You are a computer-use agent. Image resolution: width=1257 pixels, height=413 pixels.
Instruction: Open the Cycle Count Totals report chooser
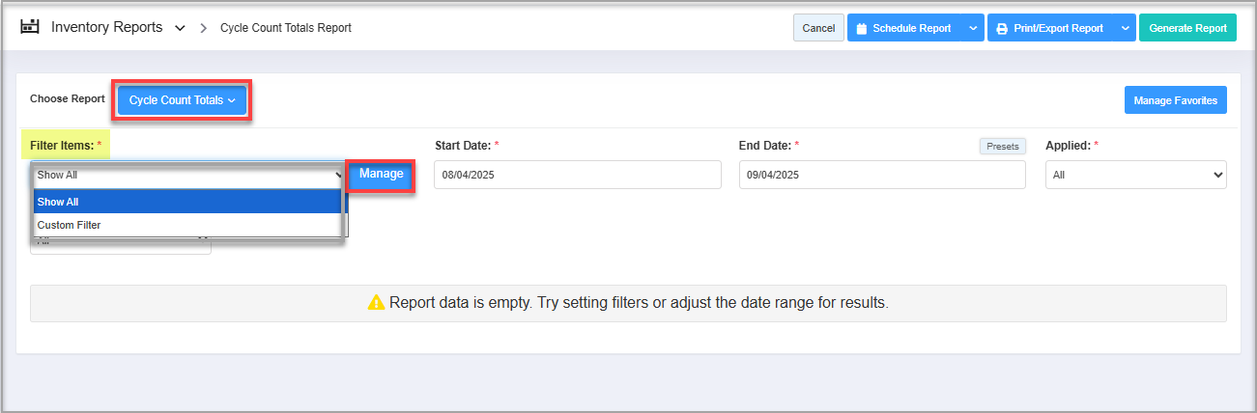[182, 100]
